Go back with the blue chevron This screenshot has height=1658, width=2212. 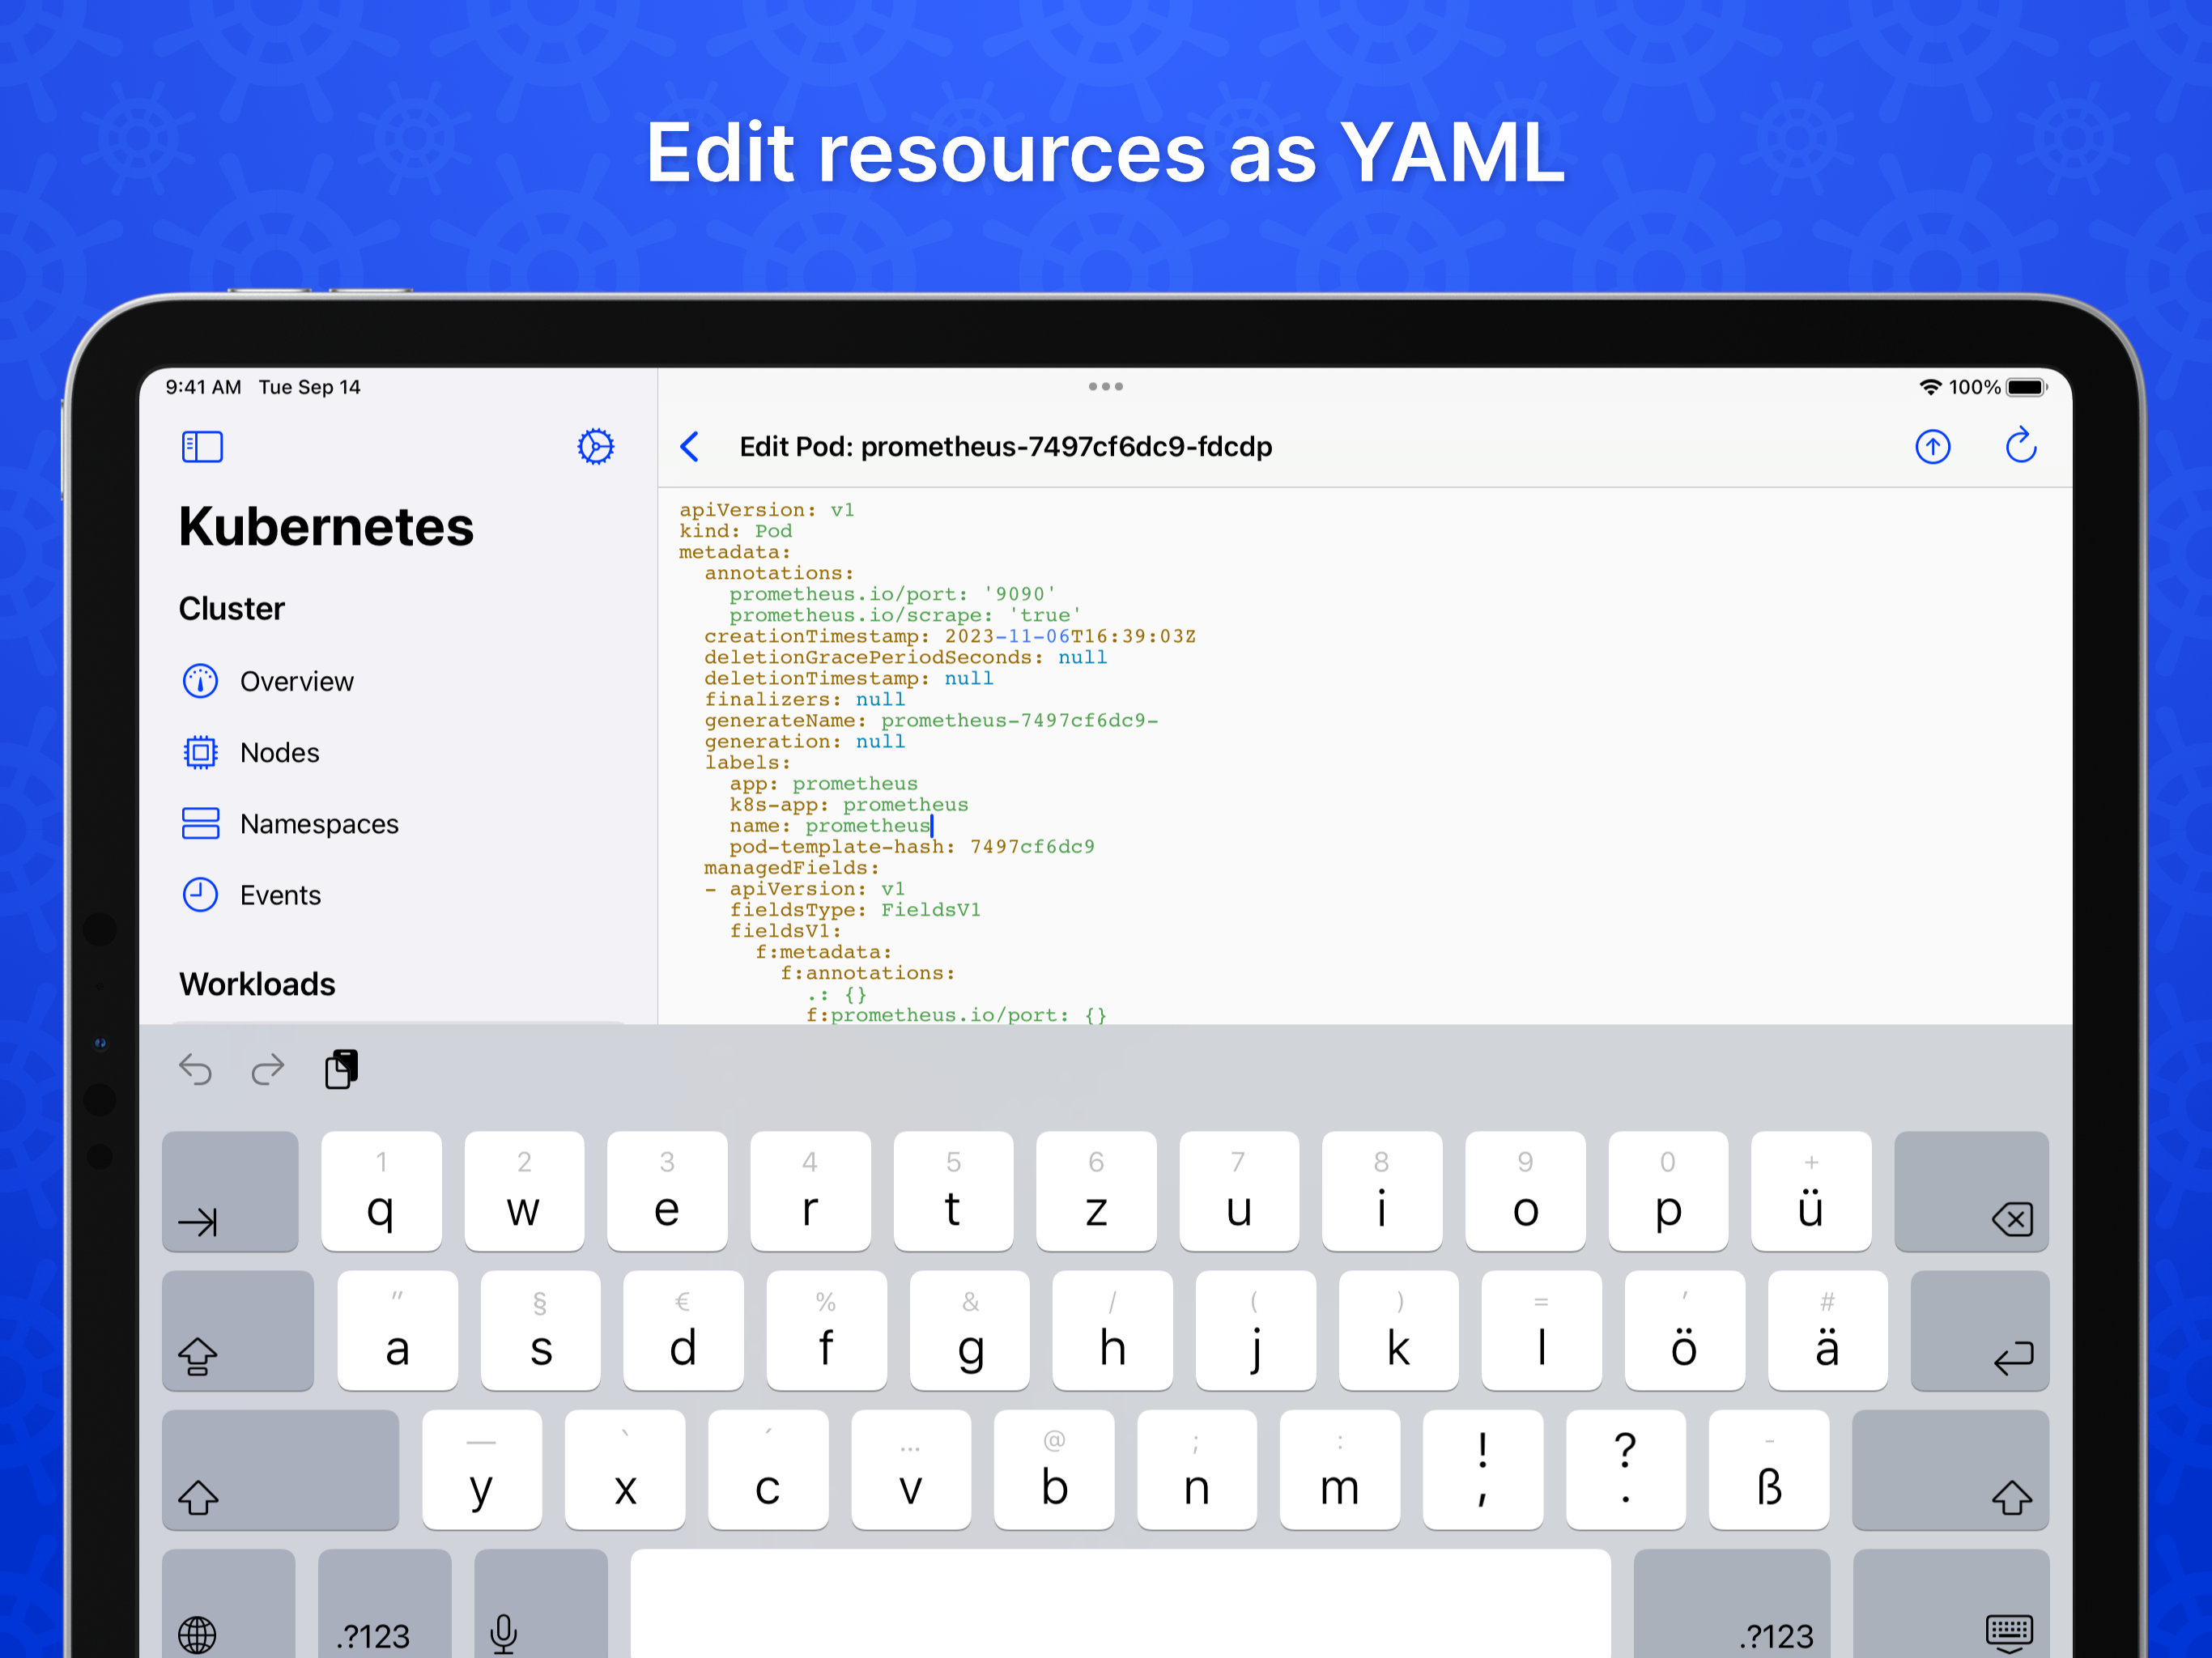click(690, 446)
